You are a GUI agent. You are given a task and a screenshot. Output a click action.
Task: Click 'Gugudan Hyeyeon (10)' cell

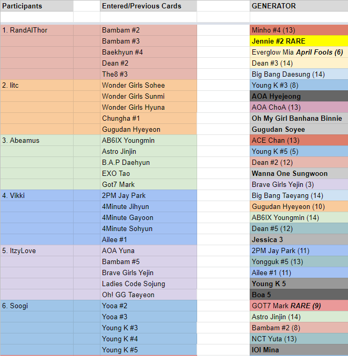(x=299, y=206)
